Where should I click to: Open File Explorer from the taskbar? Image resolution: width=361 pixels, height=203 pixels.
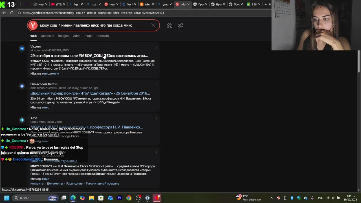click(92, 198)
